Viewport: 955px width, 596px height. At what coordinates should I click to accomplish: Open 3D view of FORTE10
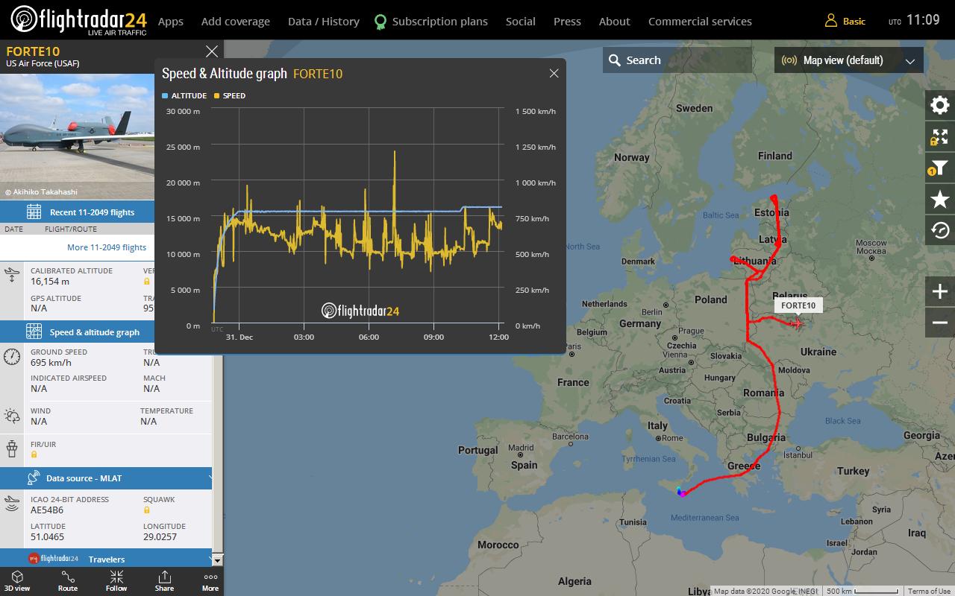(x=17, y=581)
